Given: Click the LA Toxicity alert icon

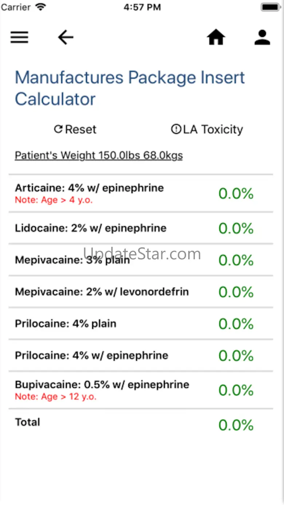Looking at the screenshot, I should click(x=176, y=129).
